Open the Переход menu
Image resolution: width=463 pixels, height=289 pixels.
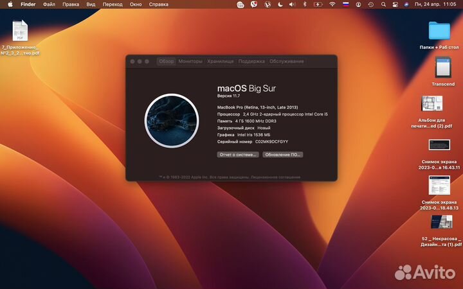click(x=113, y=4)
